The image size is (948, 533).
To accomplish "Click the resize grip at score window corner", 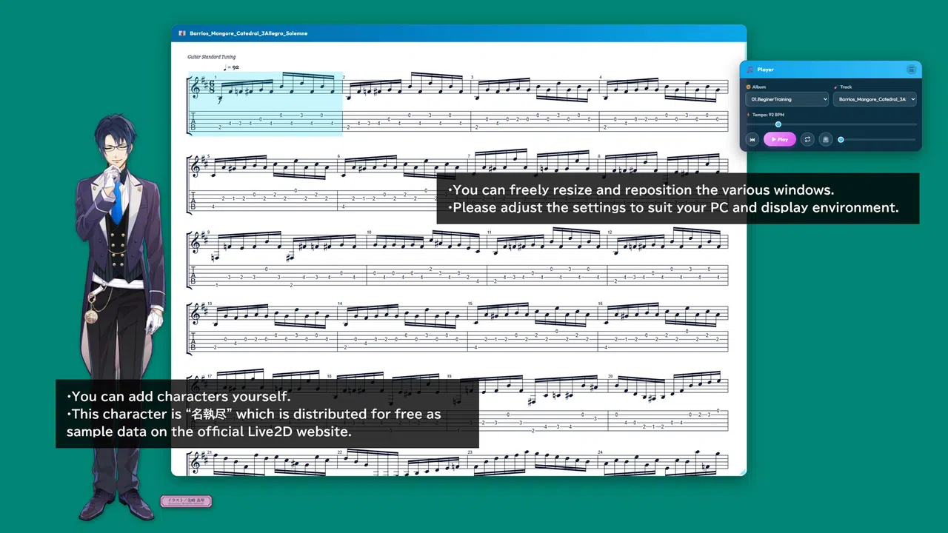I will tap(743, 472).
